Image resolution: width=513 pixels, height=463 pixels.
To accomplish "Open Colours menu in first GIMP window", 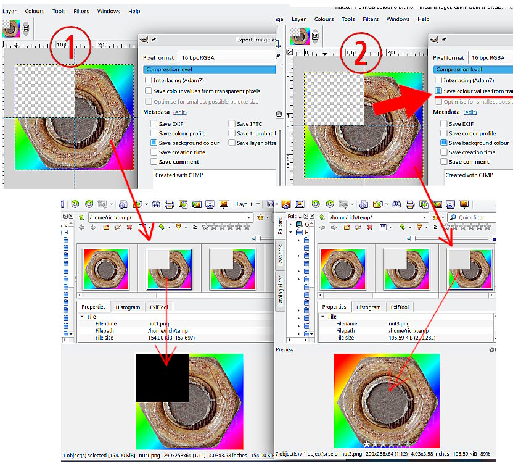I will 35,11.
